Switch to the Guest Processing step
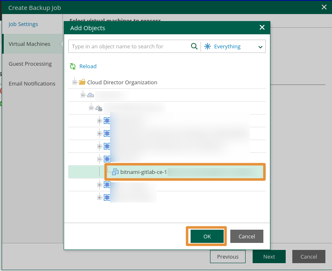The image size is (332, 271). pyautogui.click(x=30, y=64)
